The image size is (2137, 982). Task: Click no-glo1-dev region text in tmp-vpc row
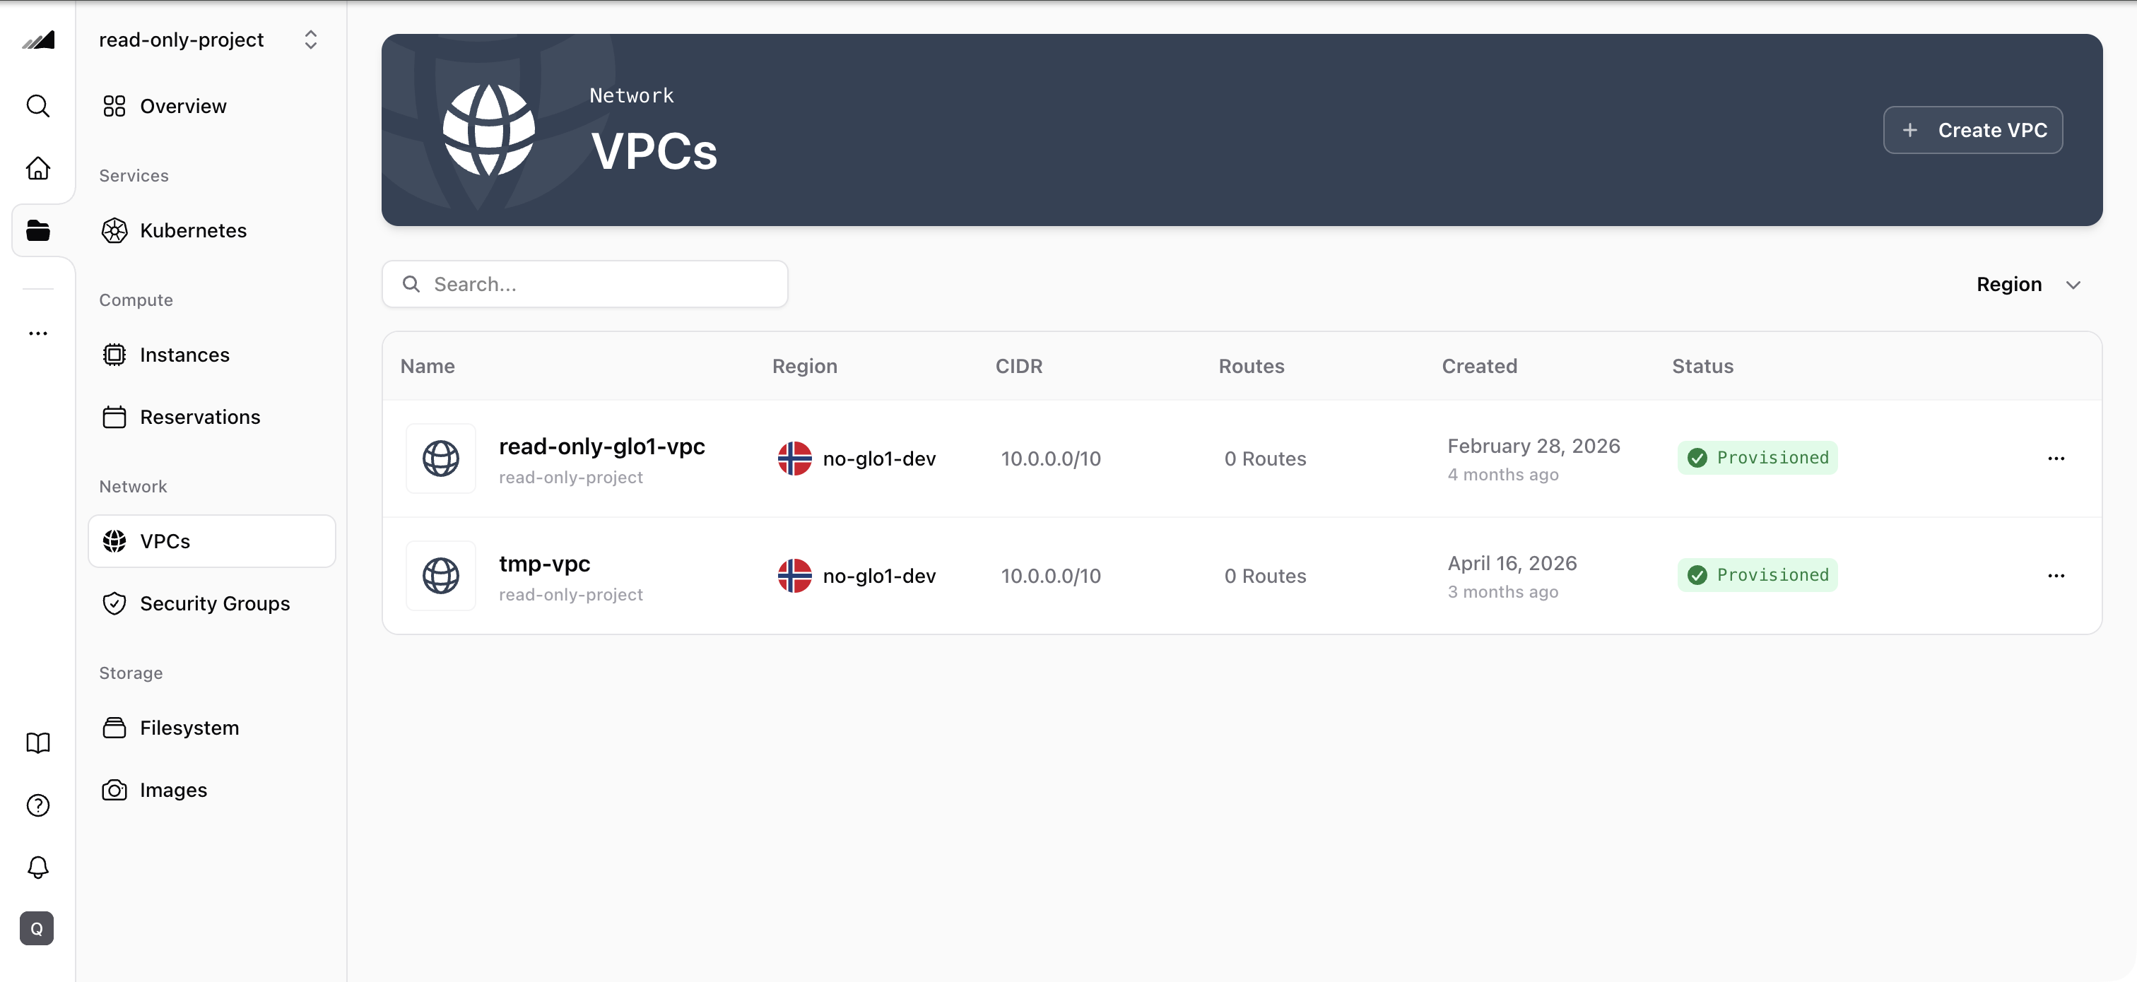tap(879, 576)
